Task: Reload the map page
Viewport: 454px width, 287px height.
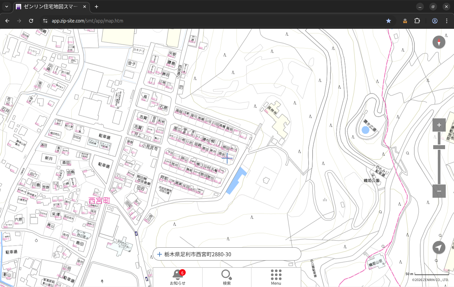Action: tap(31, 21)
